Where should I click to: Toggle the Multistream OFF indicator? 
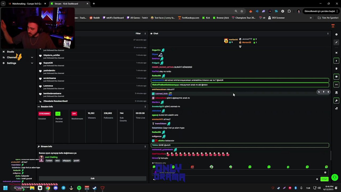tap(74, 114)
